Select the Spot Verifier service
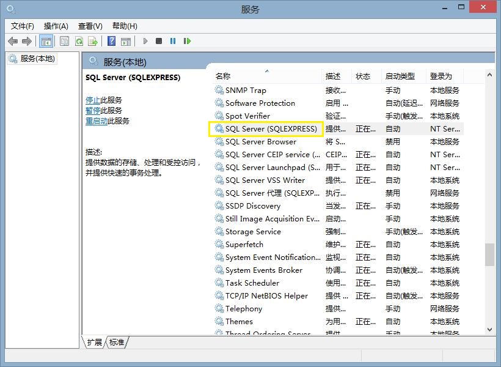 pyautogui.click(x=338, y=116)
